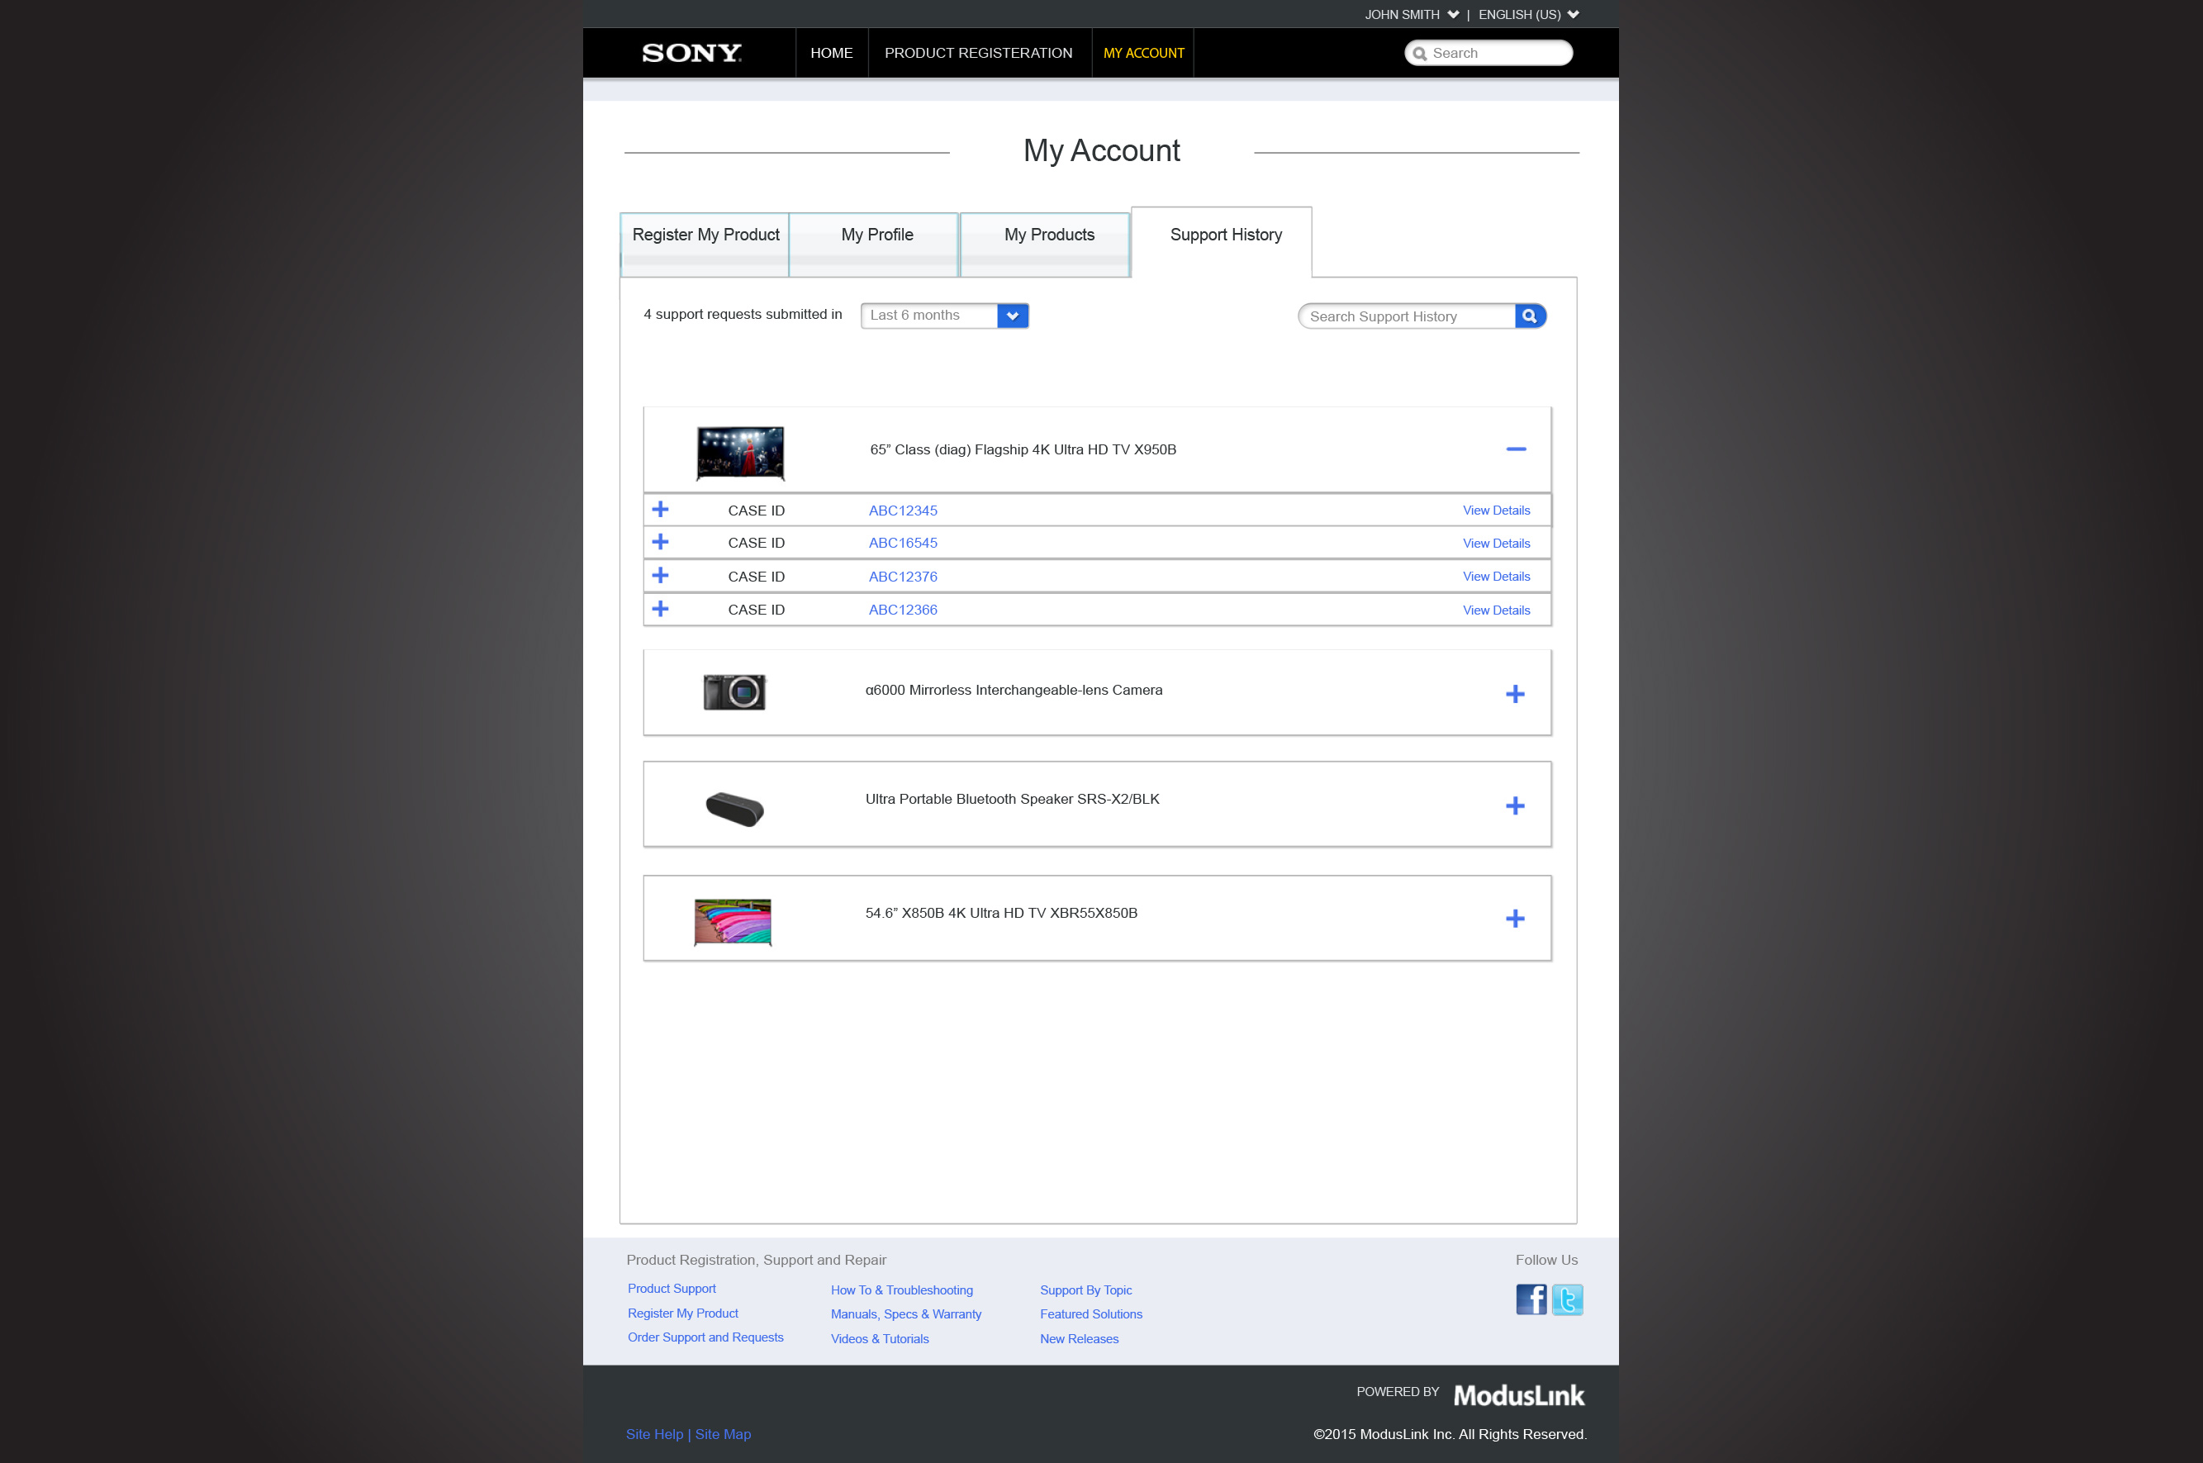Open the John Smith user menu
2203x1463 pixels.
[1411, 15]
